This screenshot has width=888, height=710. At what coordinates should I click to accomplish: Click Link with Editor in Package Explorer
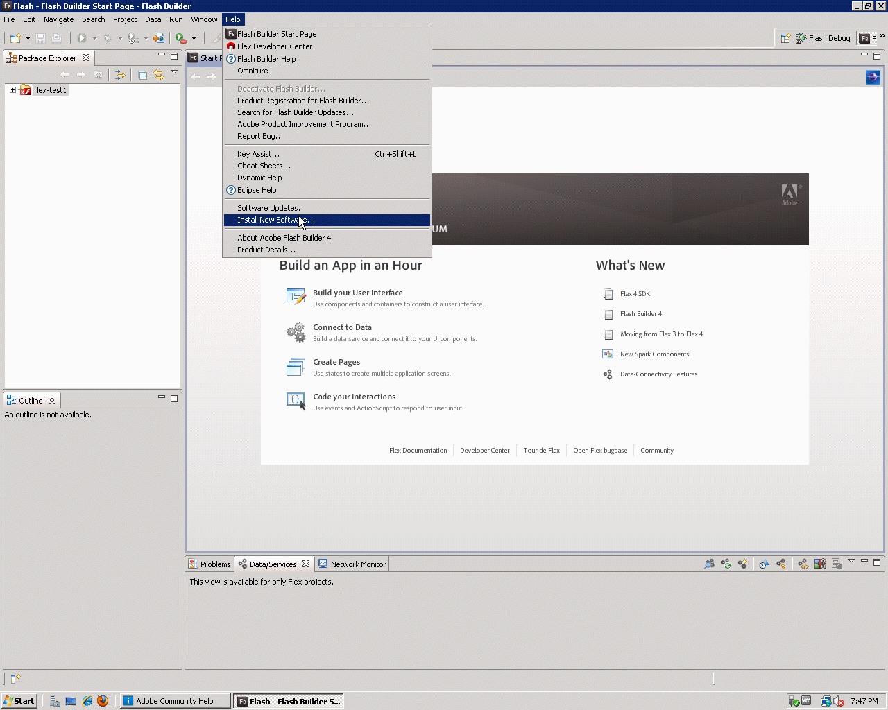159,75
